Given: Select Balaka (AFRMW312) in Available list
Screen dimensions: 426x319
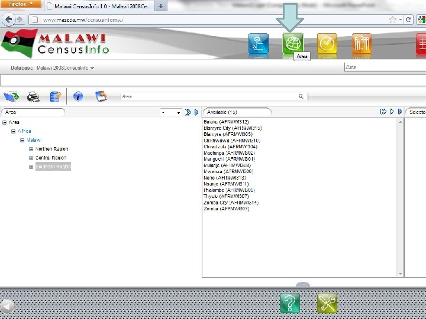Looking at the screenshot, I should point(226,122).
